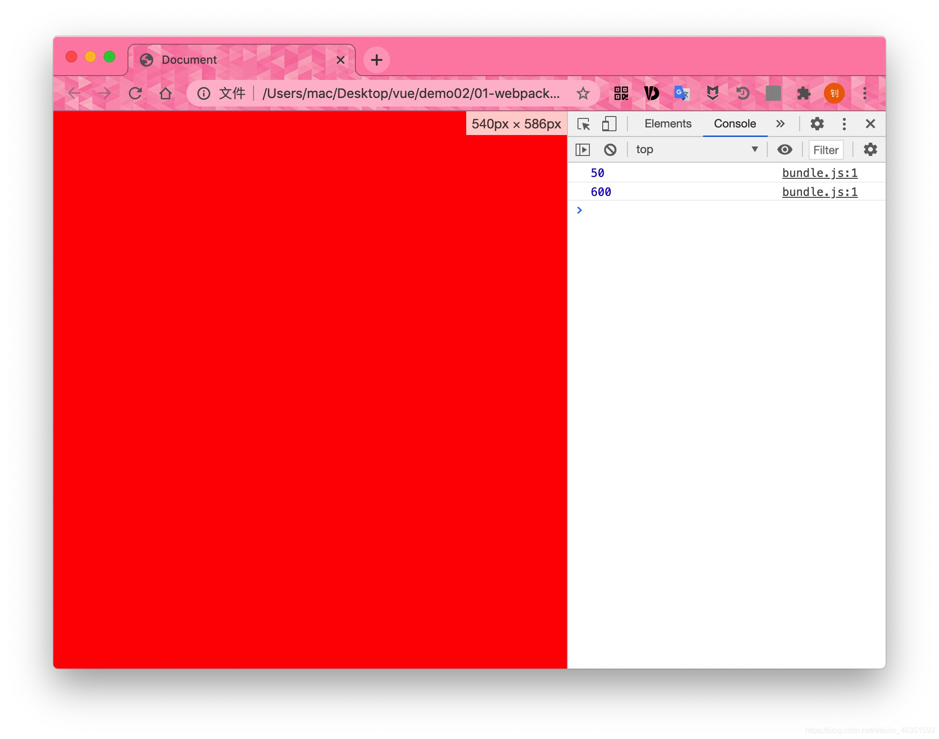The image size is (939, 739).
Task: Toggle the device toolbar
Action: [x=609, y=124]
